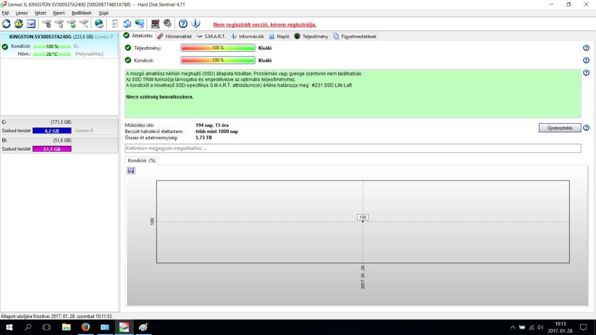Image resolution: width=596 pixels, height=335 pixels.
Task: Switch to the Napló tab
Action: click(x=279, y=36)
